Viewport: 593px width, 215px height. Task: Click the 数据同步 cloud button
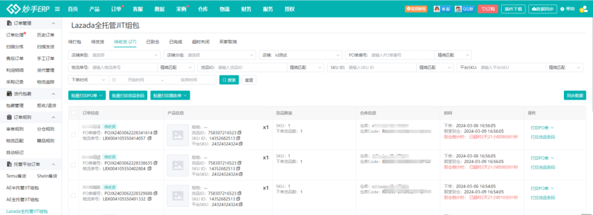click(542, 9)
